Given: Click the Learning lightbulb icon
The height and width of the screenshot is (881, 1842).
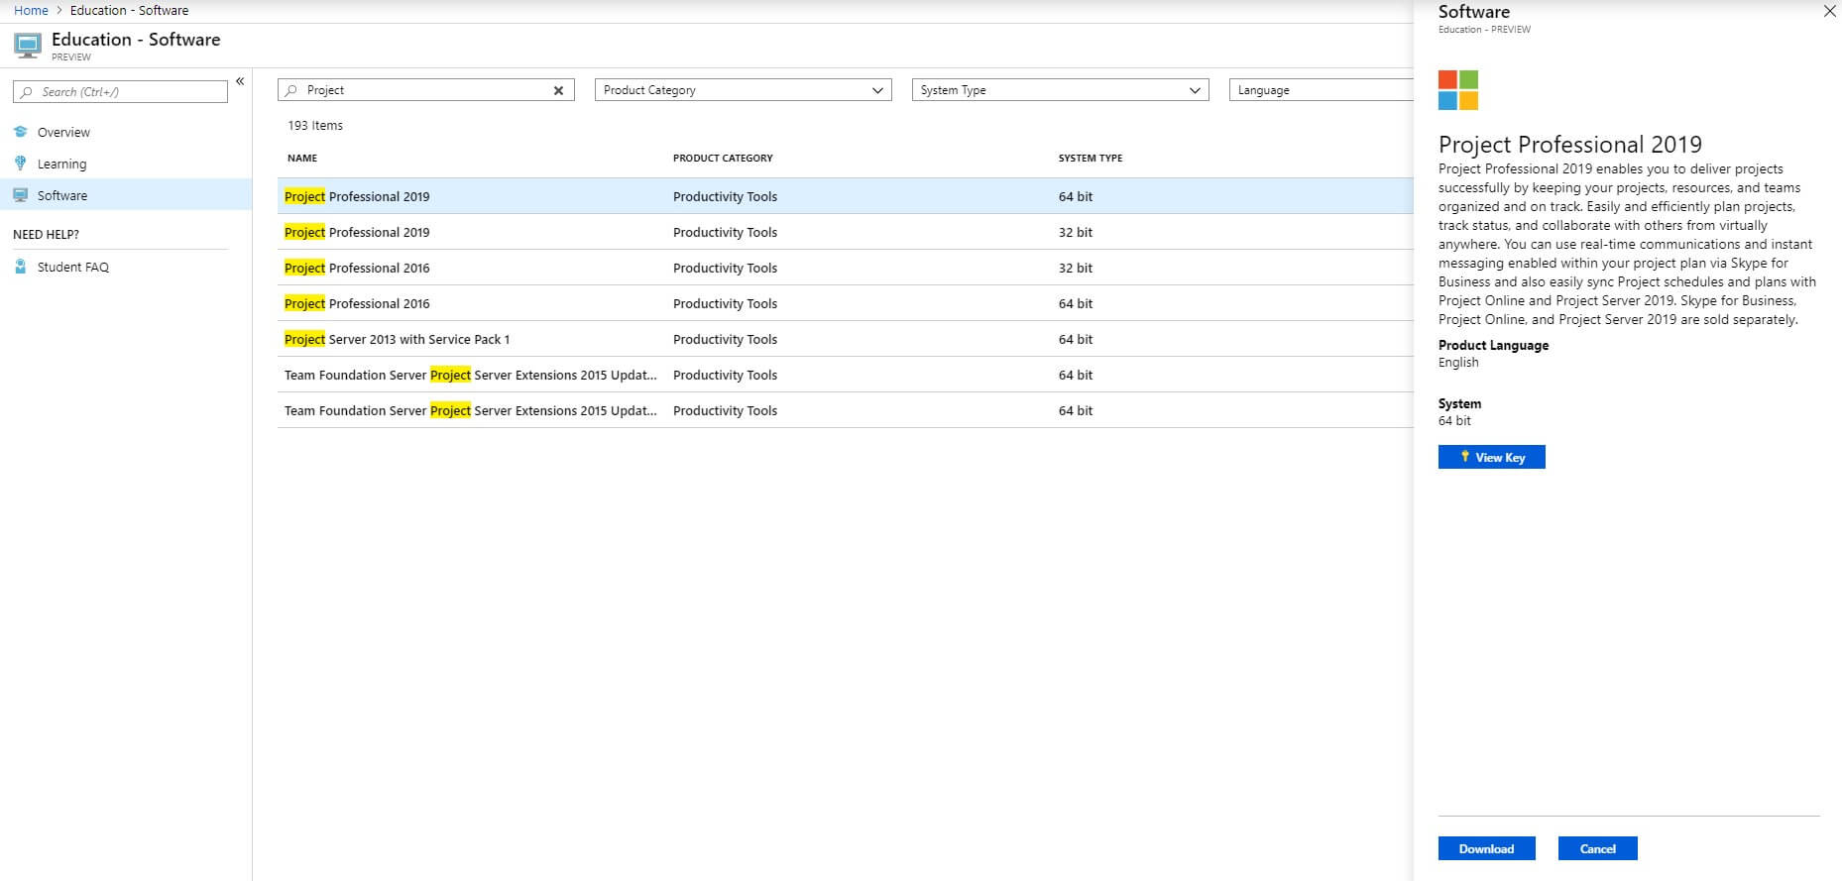Looking at the screenshot, I should tap(21, 163).
